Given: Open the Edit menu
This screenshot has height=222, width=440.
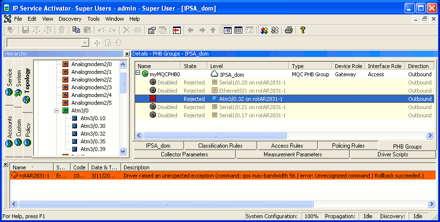Looking at the screenshot, I should [x=32, y=19].
